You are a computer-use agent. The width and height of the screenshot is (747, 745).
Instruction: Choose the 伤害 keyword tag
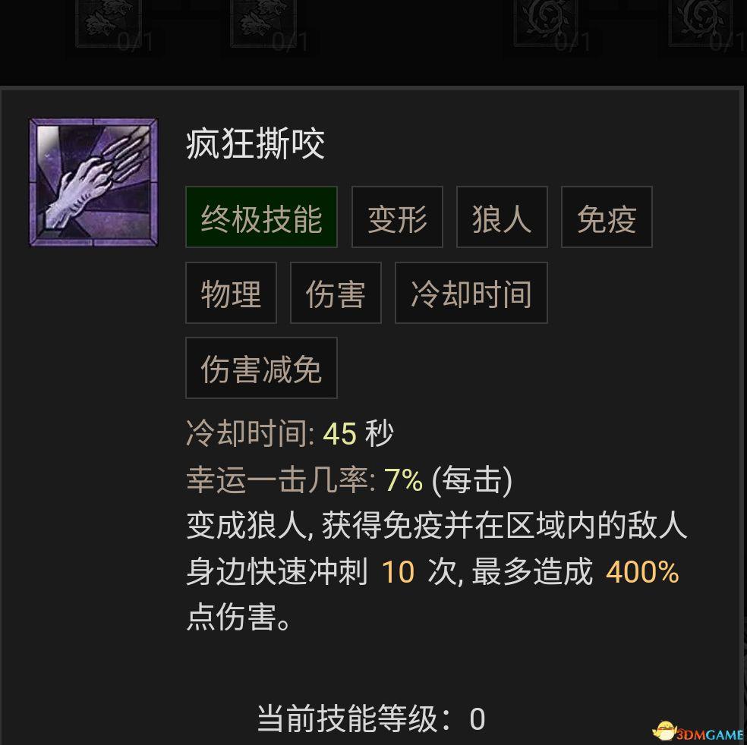click(336, 293)
